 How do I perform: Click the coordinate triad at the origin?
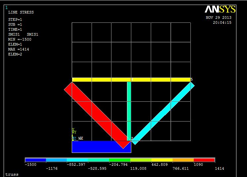tap(74, 136)
